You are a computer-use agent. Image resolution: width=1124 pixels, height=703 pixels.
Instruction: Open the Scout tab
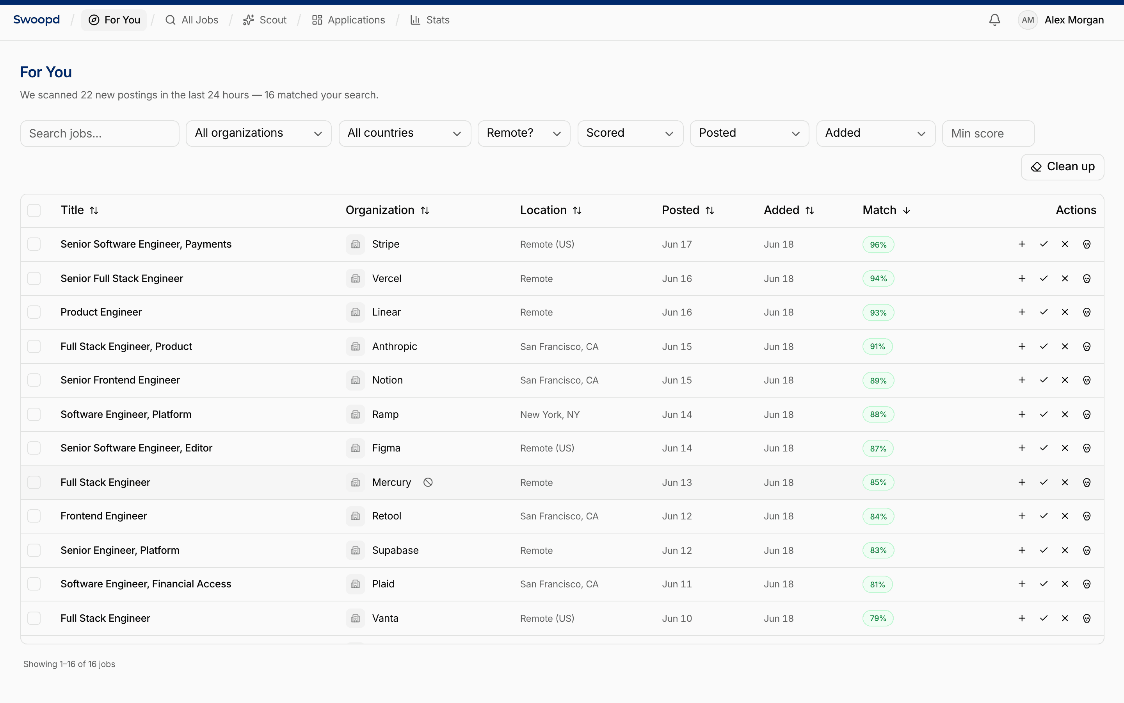(x=265, y=20)
